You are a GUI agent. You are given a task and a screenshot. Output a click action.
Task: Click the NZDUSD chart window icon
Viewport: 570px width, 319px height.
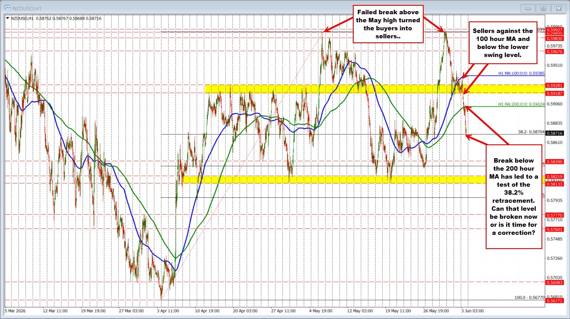pos(8,8)
